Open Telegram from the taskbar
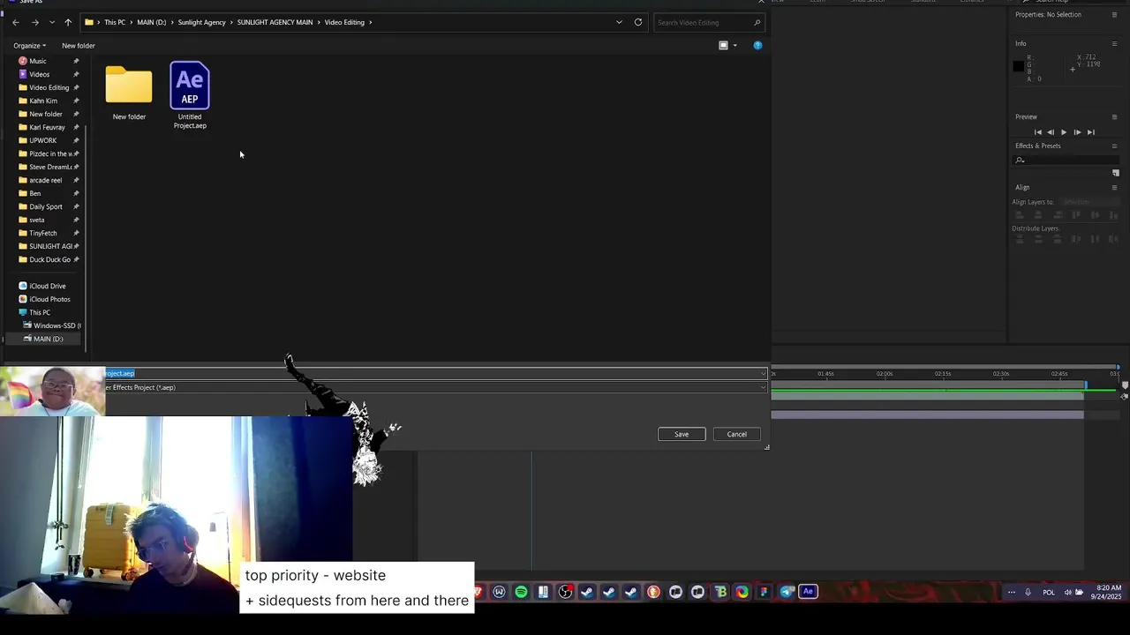 point(786,592)
